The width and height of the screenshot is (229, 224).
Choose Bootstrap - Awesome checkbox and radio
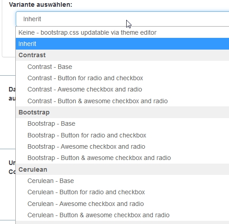point(123,146)
